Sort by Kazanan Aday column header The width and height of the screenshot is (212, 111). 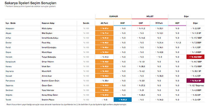(48, 23)
